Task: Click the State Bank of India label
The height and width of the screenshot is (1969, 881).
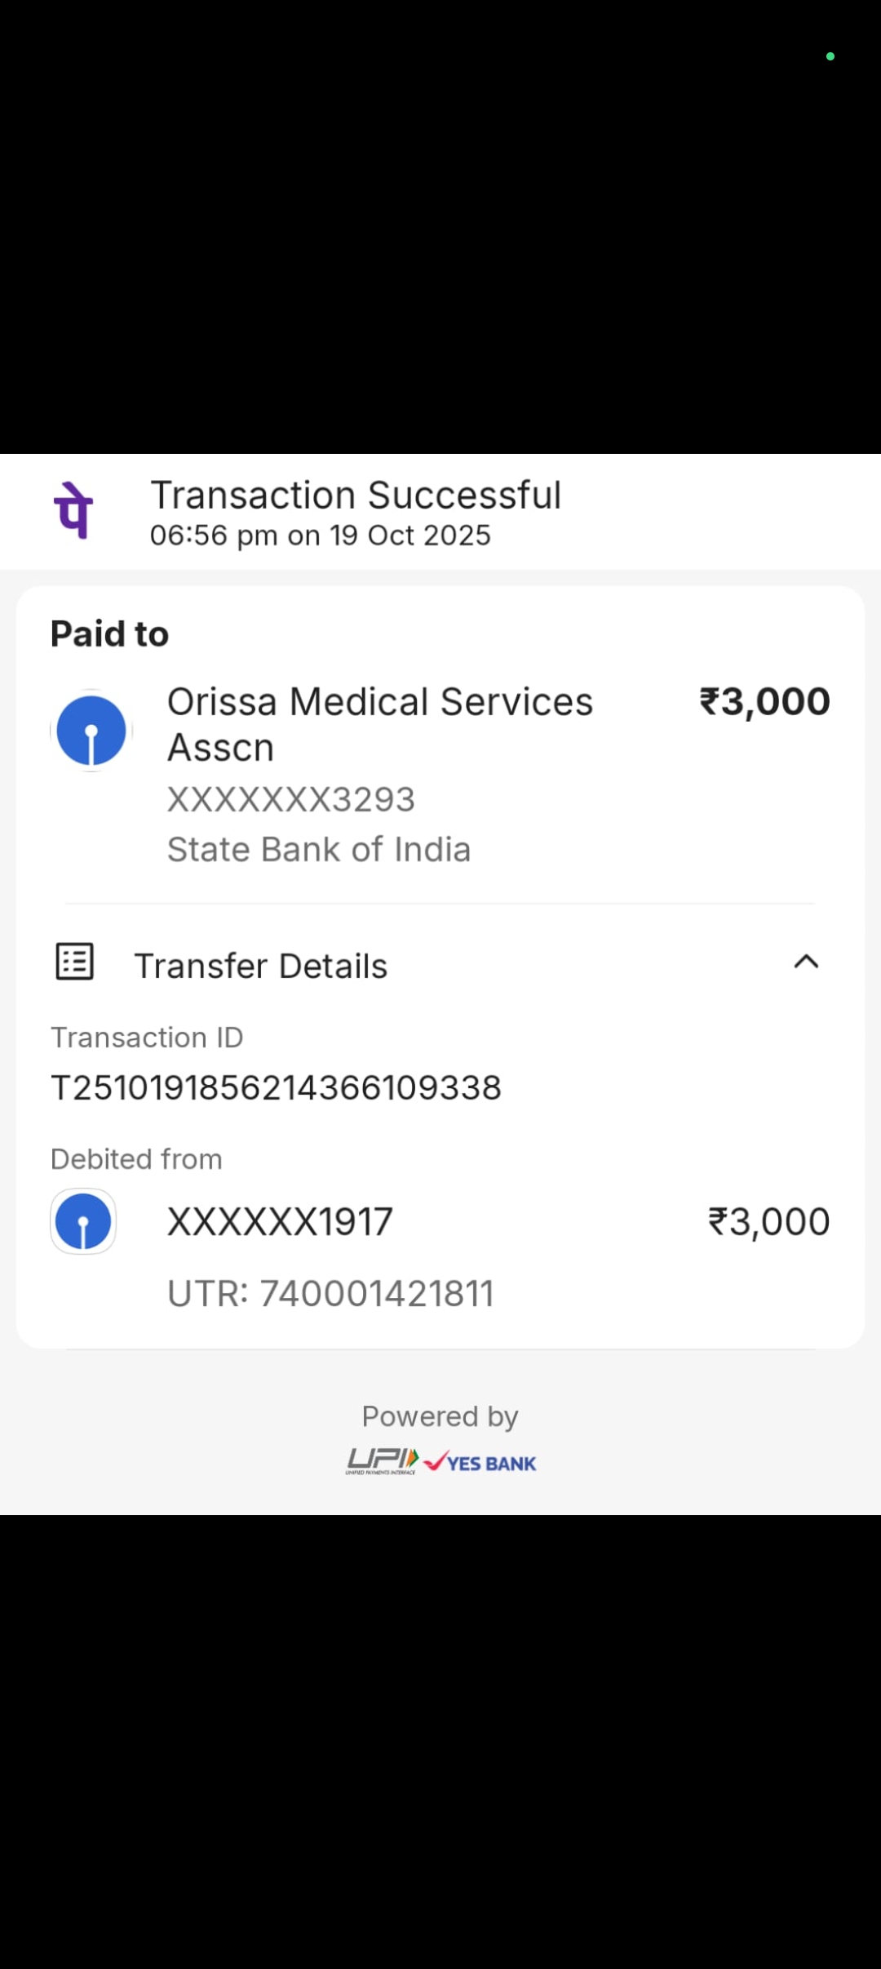Action: [x=319, y=850]
